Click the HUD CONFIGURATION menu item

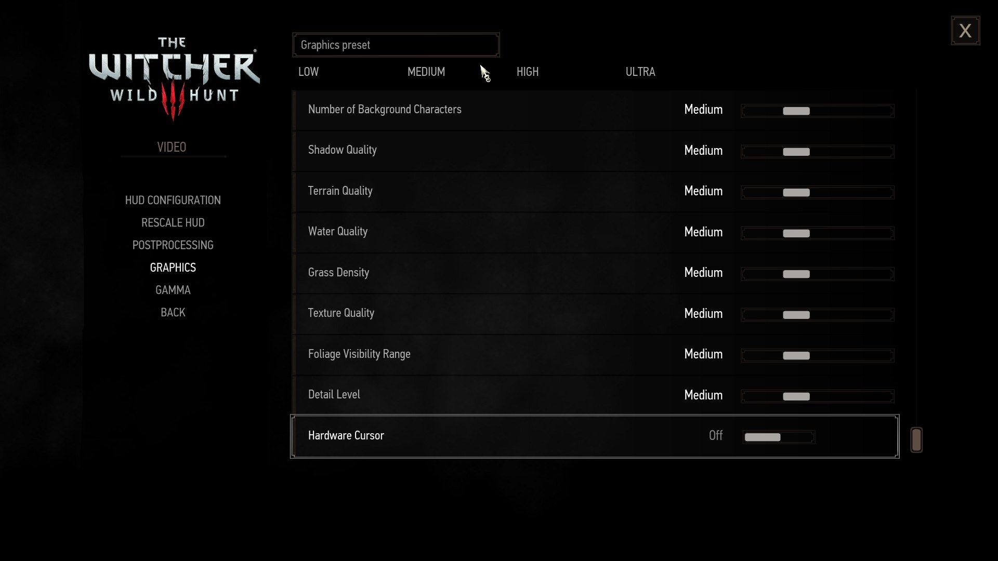tap(173, 200)
